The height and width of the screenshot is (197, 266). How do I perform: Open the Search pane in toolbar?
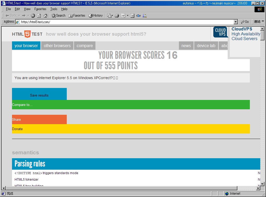(x=58, y=16)
